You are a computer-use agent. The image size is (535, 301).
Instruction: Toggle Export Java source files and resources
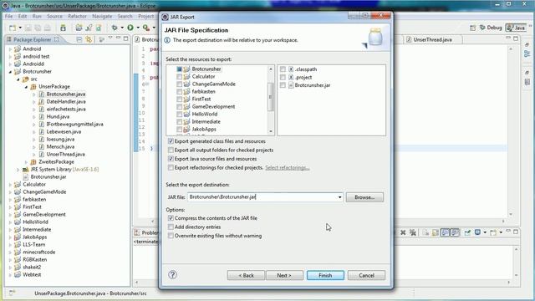click(171, 159)
